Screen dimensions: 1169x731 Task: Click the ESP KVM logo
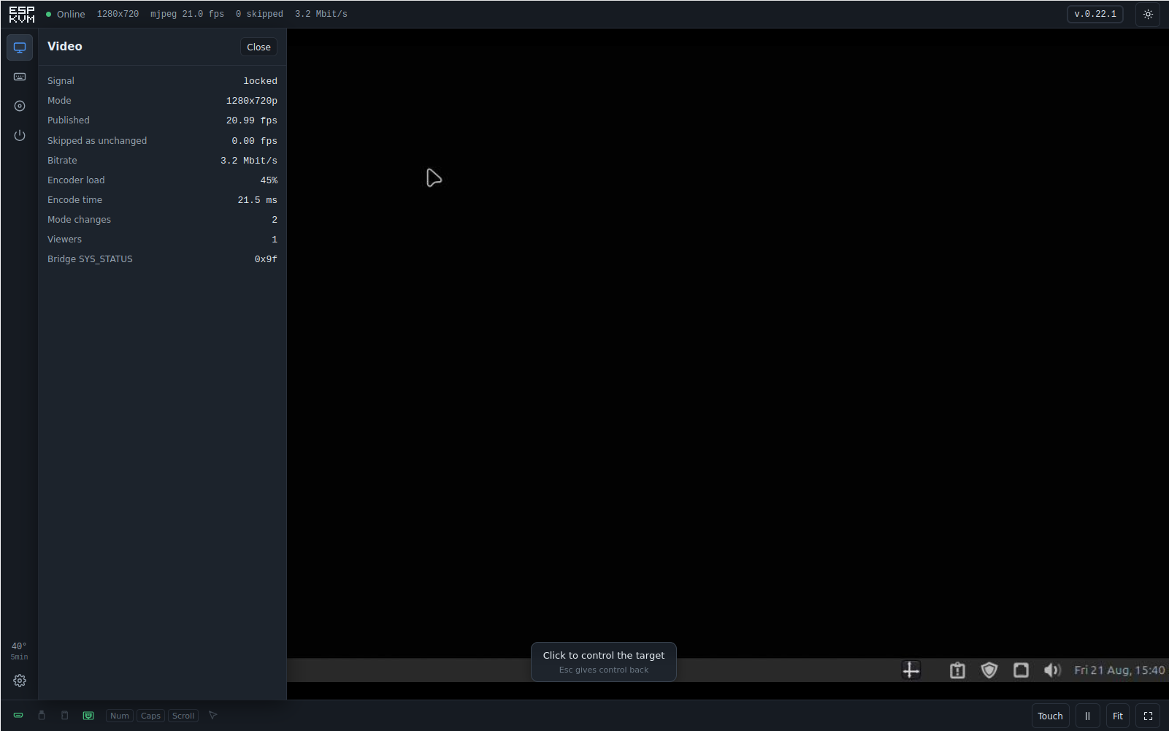coord(22,14)
